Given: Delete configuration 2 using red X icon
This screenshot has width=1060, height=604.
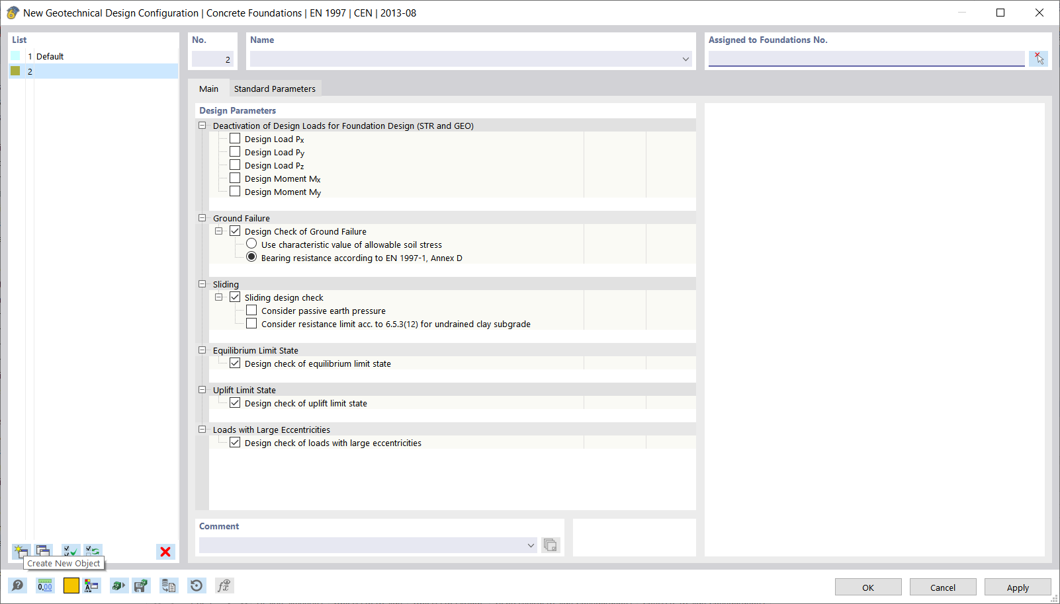Looking at the screenshot, I should 165,551.
